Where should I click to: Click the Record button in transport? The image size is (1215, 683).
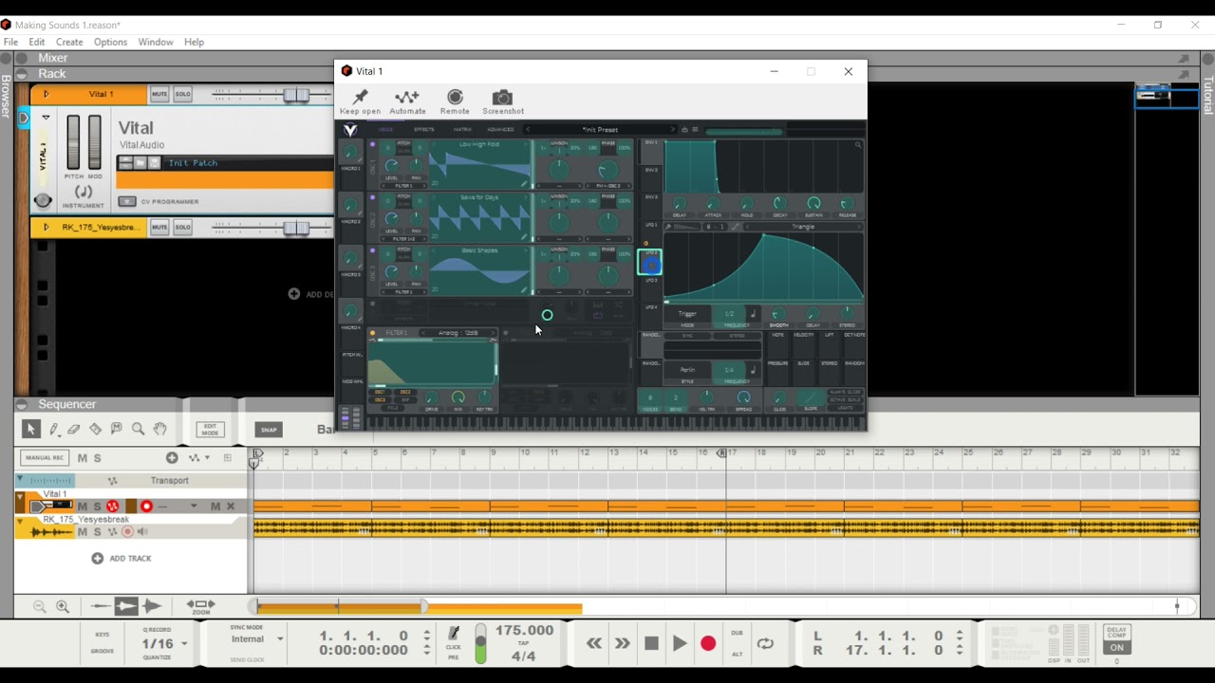click(708, 643)
